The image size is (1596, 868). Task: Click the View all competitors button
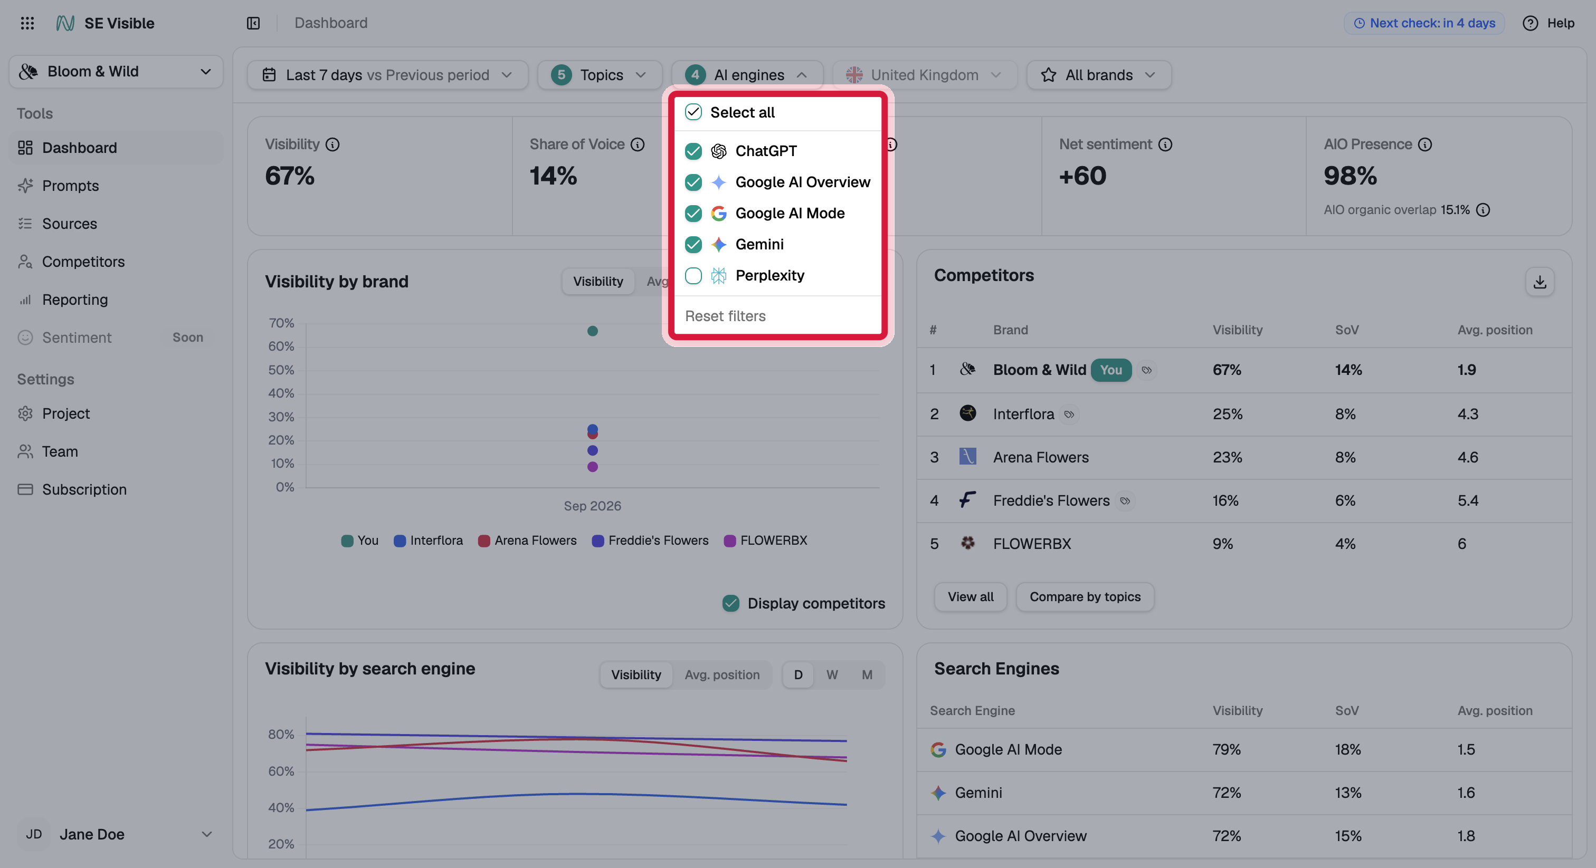click(970, 597)
